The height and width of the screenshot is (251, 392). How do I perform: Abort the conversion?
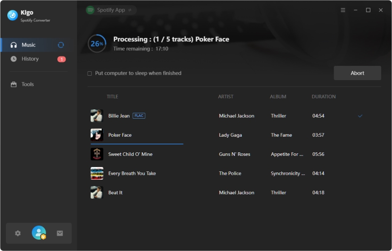click(x=357, y=73)
